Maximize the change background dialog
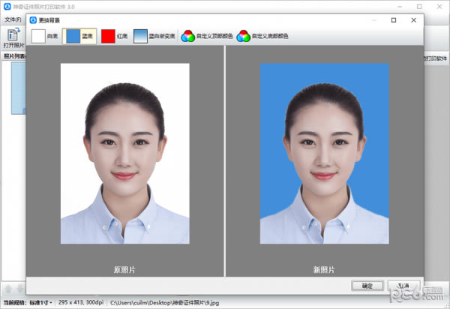Image resolution: width=450 pixels, height=309 pixels. coord(393,20)
